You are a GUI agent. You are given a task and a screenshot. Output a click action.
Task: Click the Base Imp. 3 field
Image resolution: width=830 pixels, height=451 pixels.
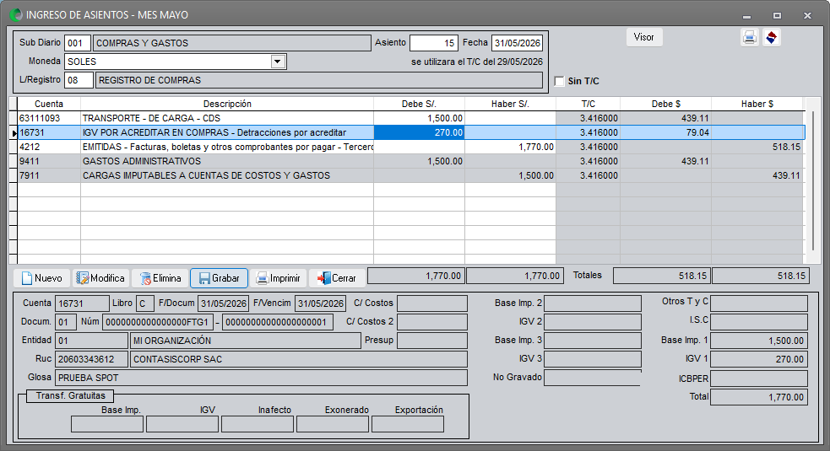coord(593,341)
